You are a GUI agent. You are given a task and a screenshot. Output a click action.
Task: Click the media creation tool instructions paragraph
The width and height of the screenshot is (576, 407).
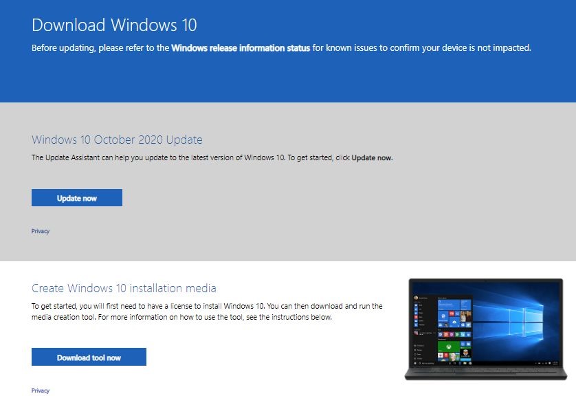click(206, 311)
